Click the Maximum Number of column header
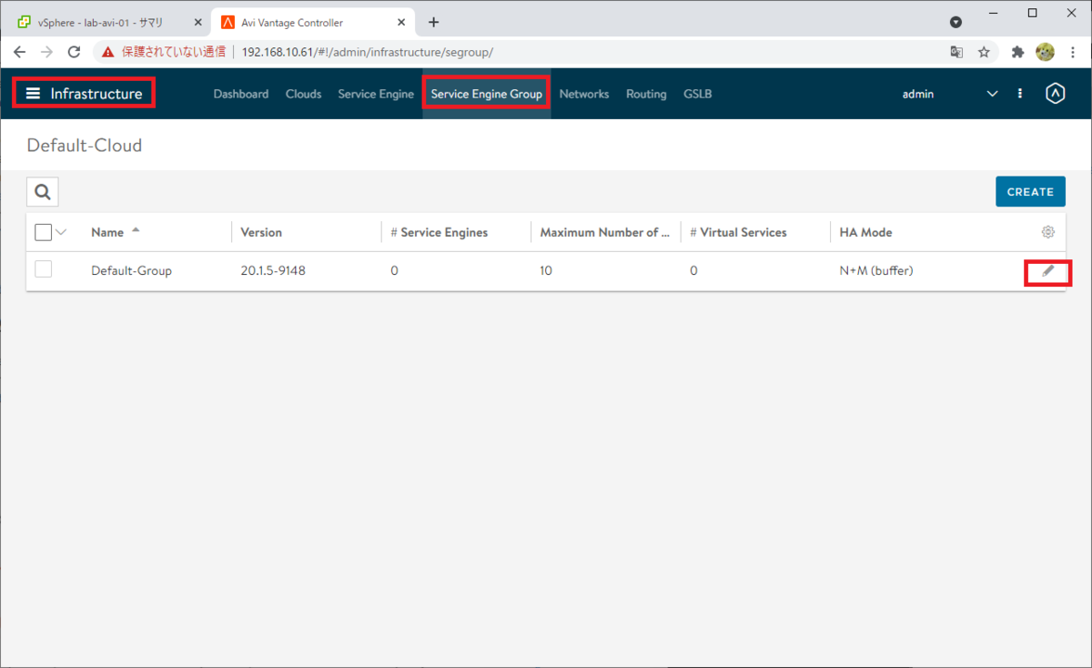Screen dimensions: 1092x668 (x=604, y=232)
